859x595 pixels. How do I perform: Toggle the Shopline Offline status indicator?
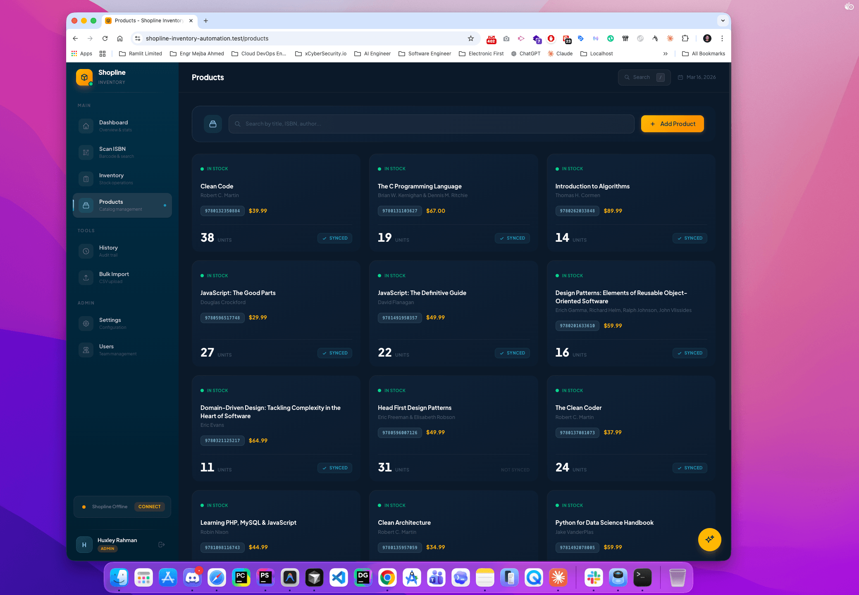pos(84,506)
